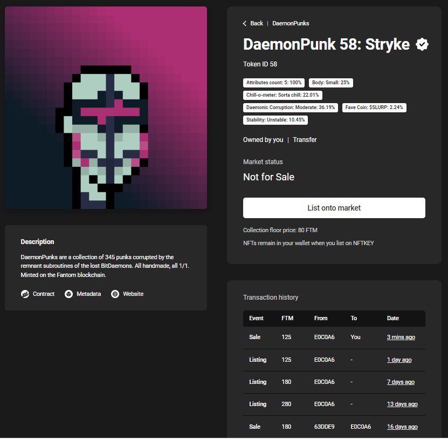This screenshot has height=439, width=448.
Task: Click the verified badge next to Stryke title
Action: [422, 44]
